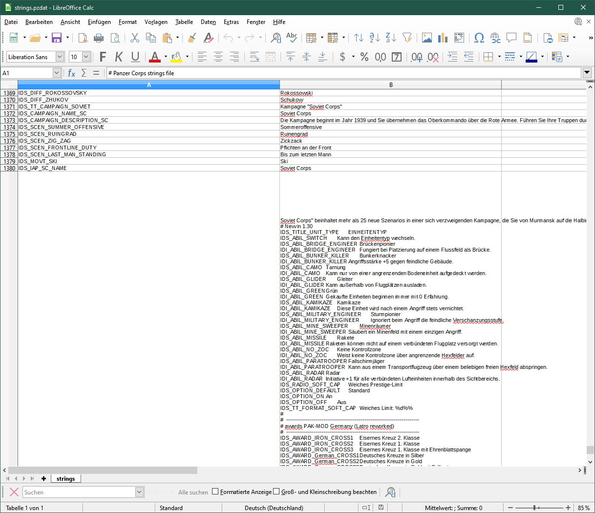Click the vertical scrollbar
Screen dimensions: 595x513
pyautogui.click(x=590, y=274)
